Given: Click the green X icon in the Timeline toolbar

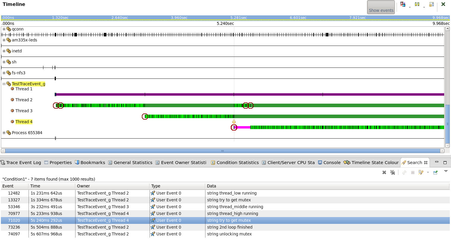Looking at the screenshot, I should 443,4.
